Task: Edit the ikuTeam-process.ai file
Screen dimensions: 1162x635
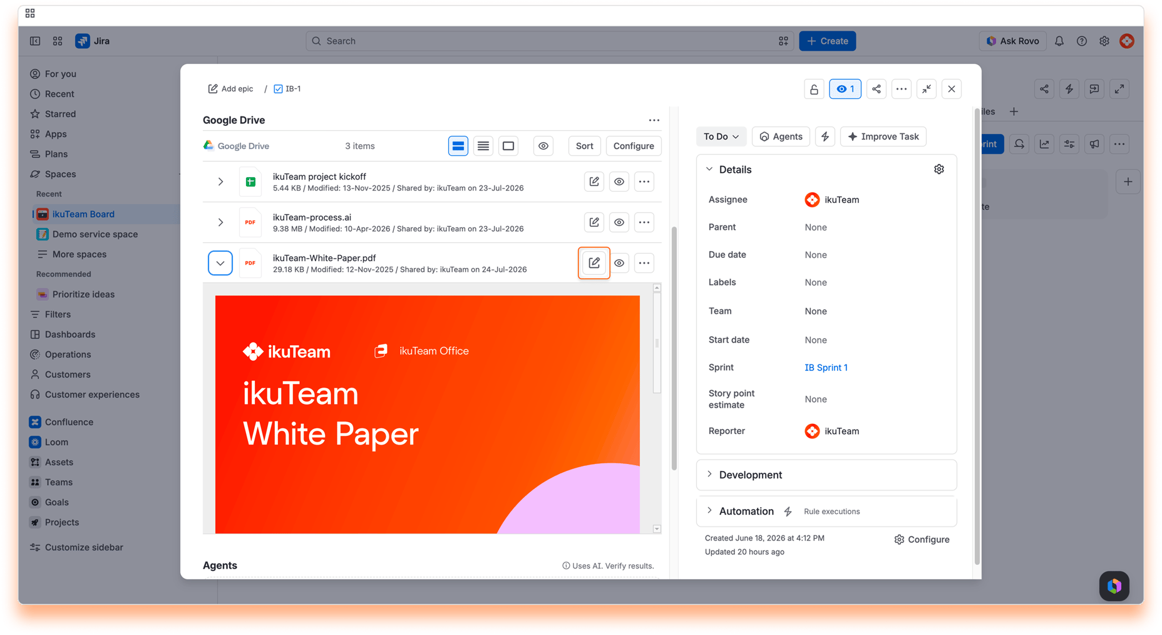Action: [594, 222]
